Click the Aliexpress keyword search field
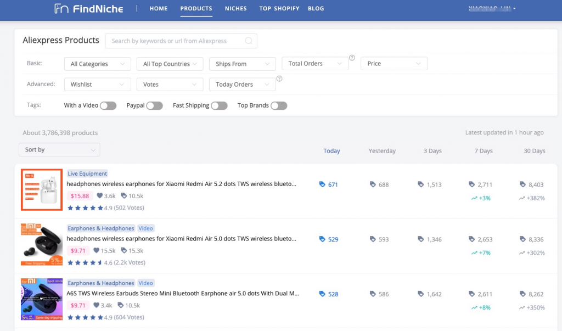The width and height of the screenshot is (562, 331). (x=181, y=41)
